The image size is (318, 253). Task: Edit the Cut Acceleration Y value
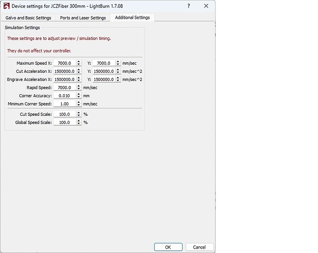coord(103,71)
